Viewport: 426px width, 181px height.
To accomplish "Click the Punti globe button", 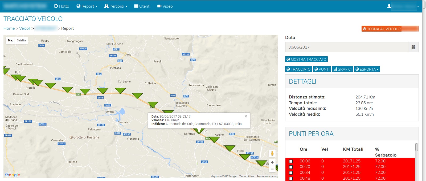I will click(x=322, y=69).
